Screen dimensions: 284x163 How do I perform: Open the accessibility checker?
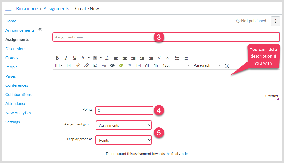[x=227, y=66]
